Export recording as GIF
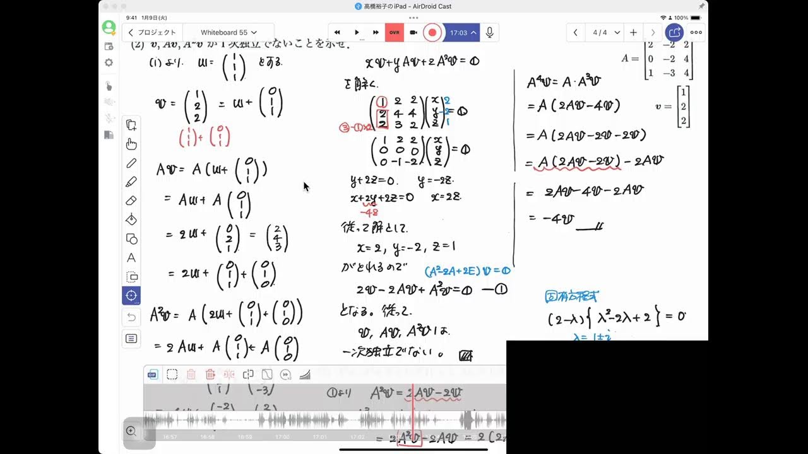 [152, 375]
